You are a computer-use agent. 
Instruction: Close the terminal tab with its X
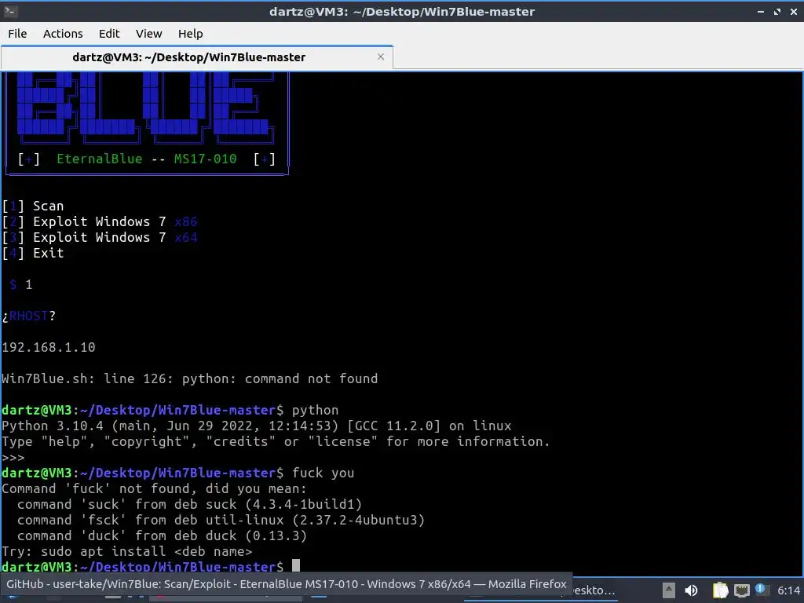[381, 57]
